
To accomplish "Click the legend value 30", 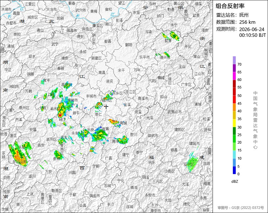I will [x=240, y=127].
